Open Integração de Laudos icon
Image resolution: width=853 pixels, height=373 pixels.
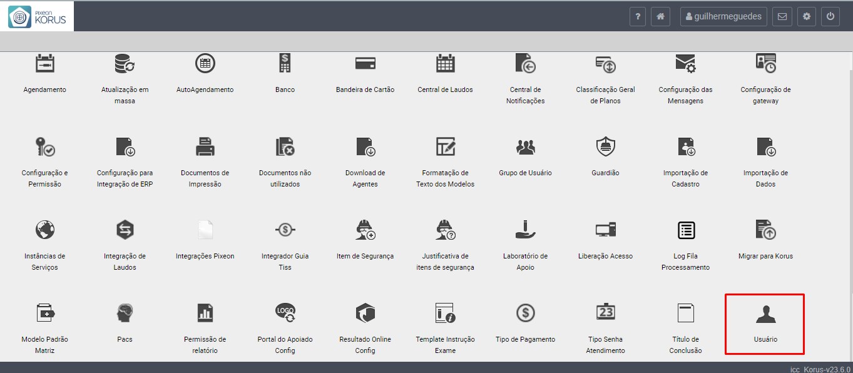(x=125, y=230)
